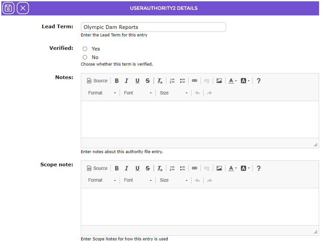Open help icon in Scope note editor
This screenshot has width=323, height=243.
tap(258, 168)
